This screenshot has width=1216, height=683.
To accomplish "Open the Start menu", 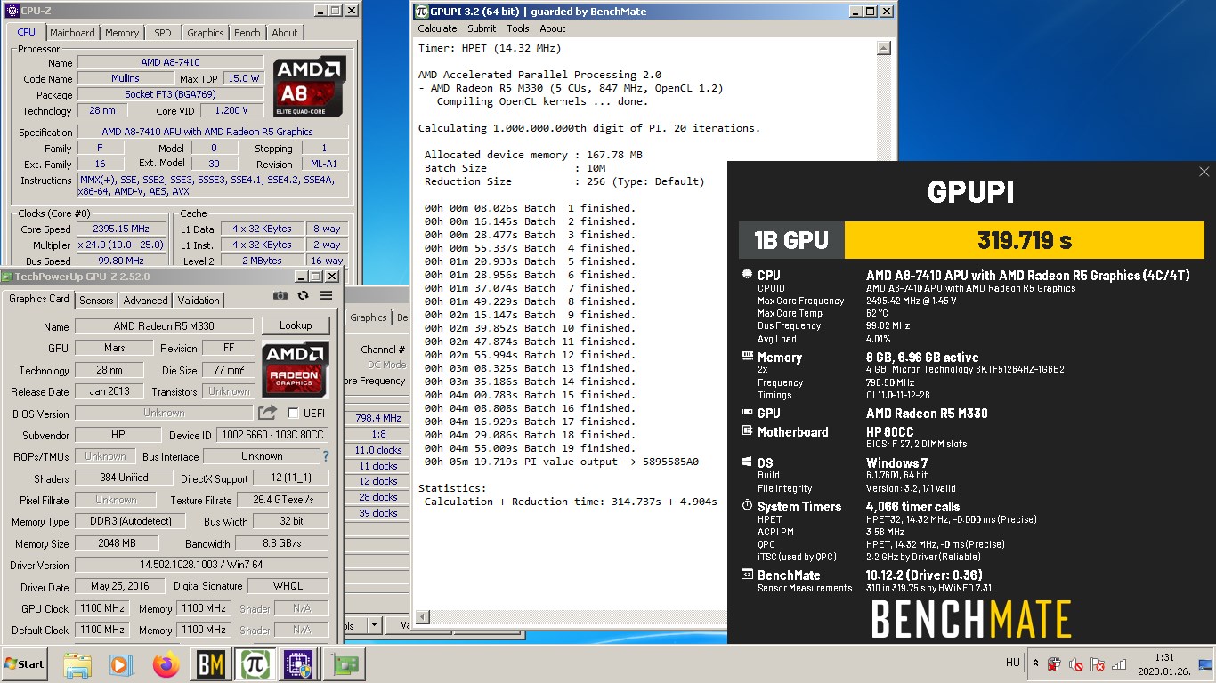I will coord(25,664).
